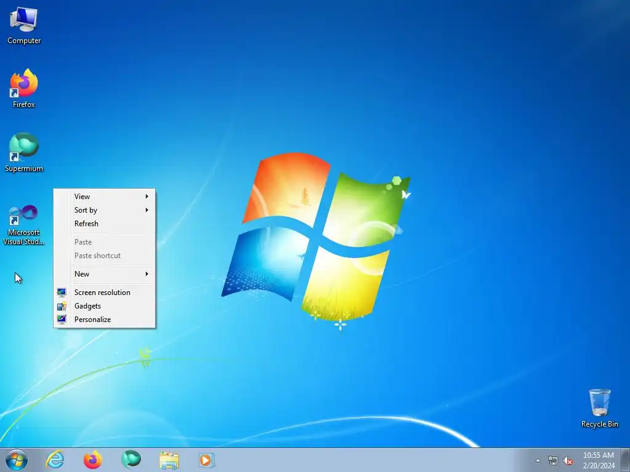Expand the Sort by submenu

[x=105, y=210]
